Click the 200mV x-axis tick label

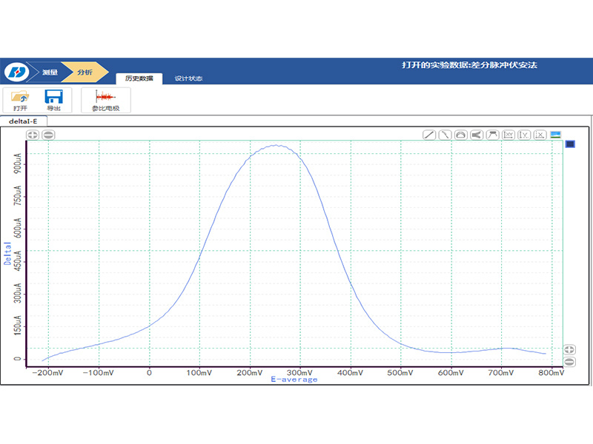tap(250, 373)
